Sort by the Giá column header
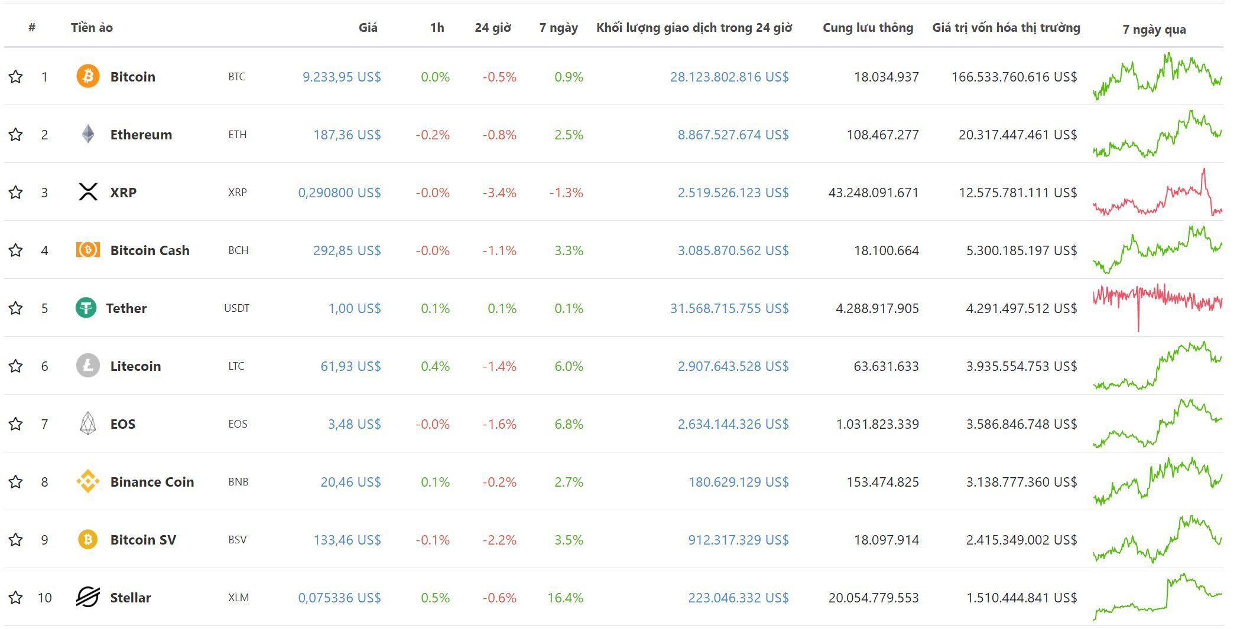 tap(368, 27)
